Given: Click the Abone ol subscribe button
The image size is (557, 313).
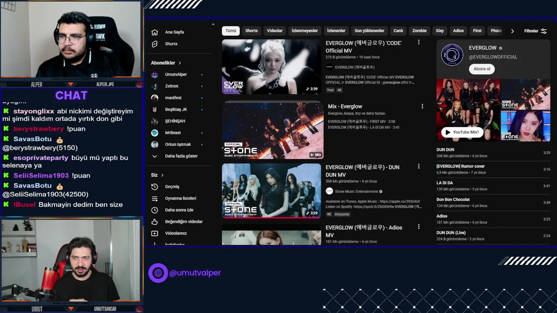Looking at the screenshot, I should (x=482, y=69).
